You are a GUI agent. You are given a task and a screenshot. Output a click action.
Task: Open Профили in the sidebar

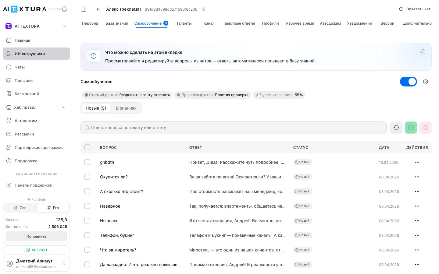[36, 80]
